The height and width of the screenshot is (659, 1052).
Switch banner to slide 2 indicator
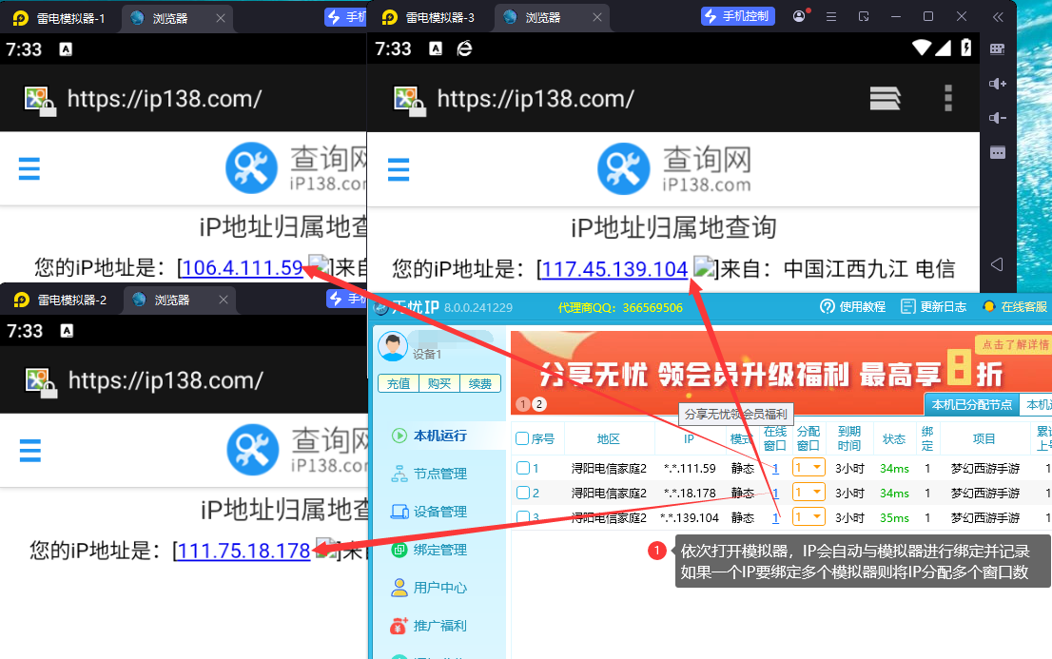click(538, 404)
